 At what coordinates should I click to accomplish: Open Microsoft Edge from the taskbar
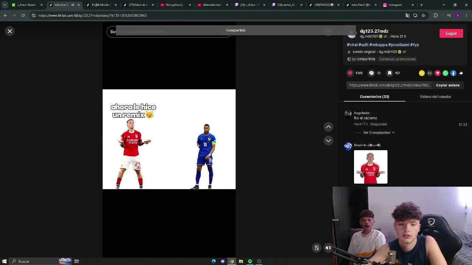214,261
